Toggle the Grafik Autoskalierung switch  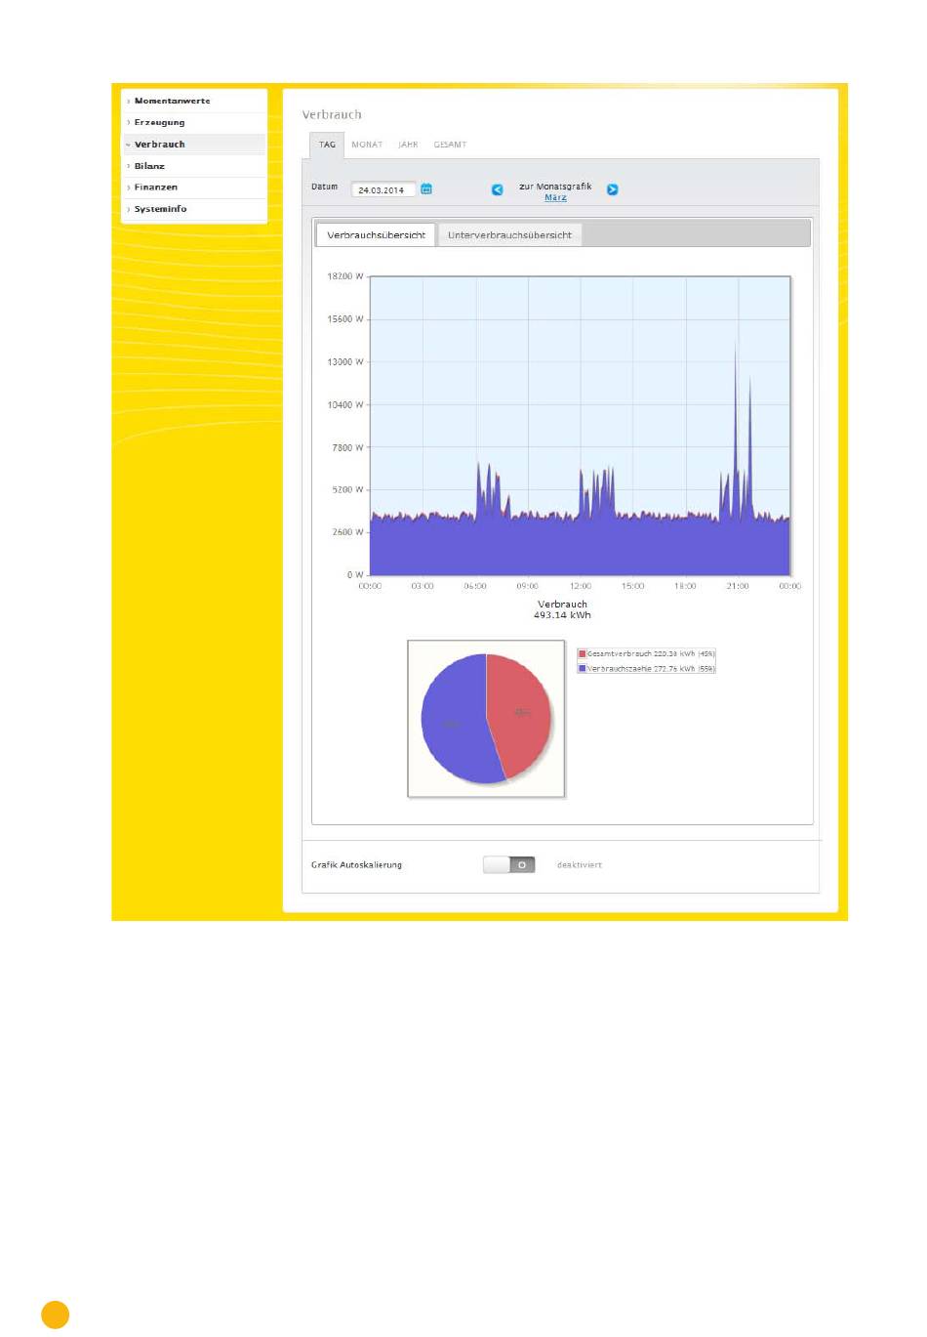click(x=509, y=865)
